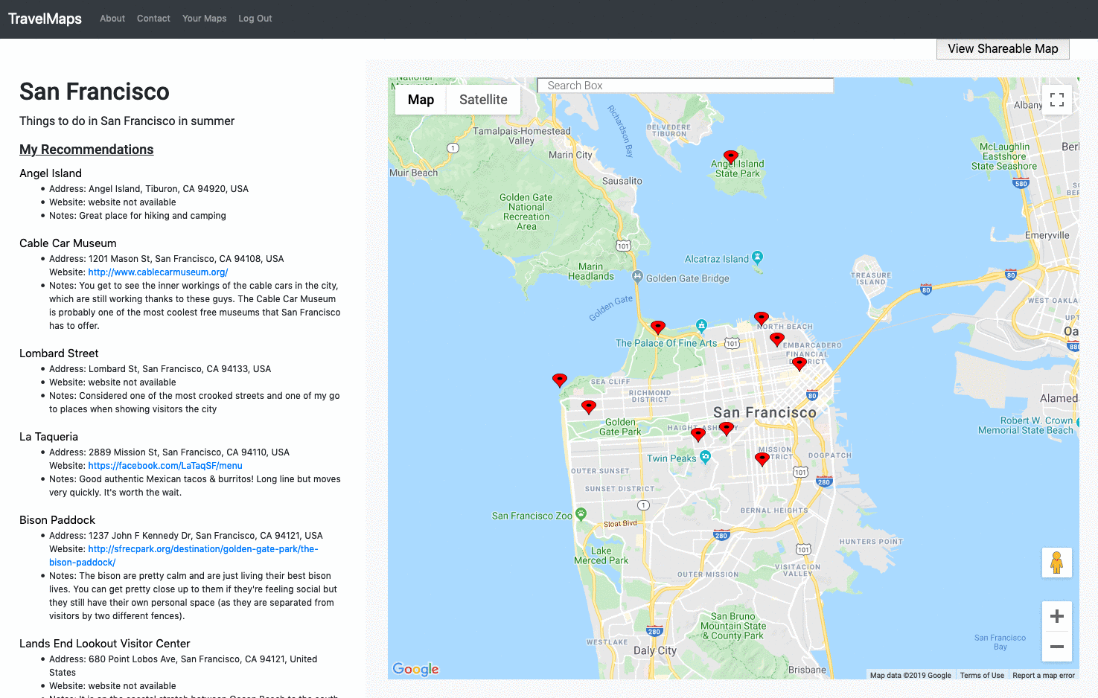Image resolution: width=1098 pixels, height=698 pixels.
Task: Click the San Francisco page title
Action: [95, 92]
